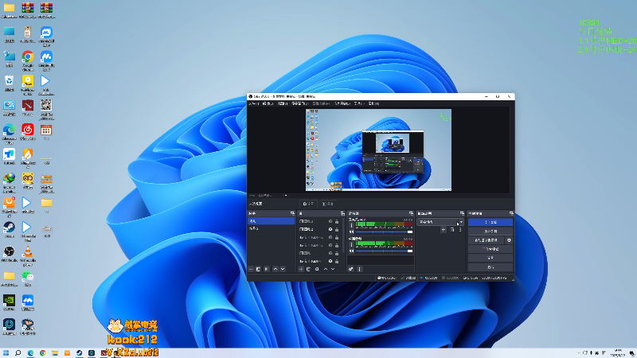Adjust the first mixer channel volume slider
637x358 pixels.
coord(385,232)
